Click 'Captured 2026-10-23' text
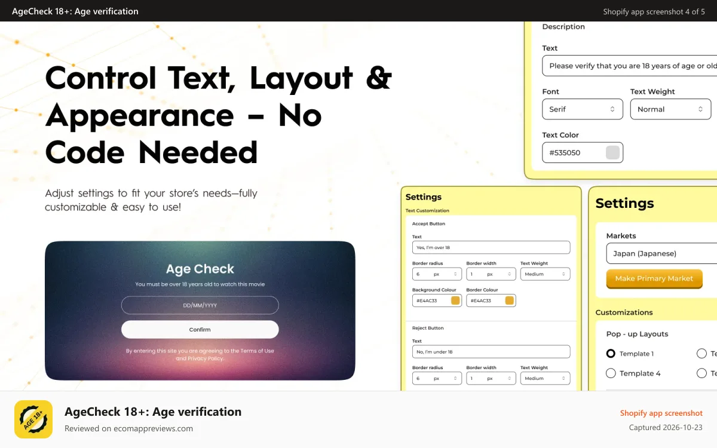 666,428
